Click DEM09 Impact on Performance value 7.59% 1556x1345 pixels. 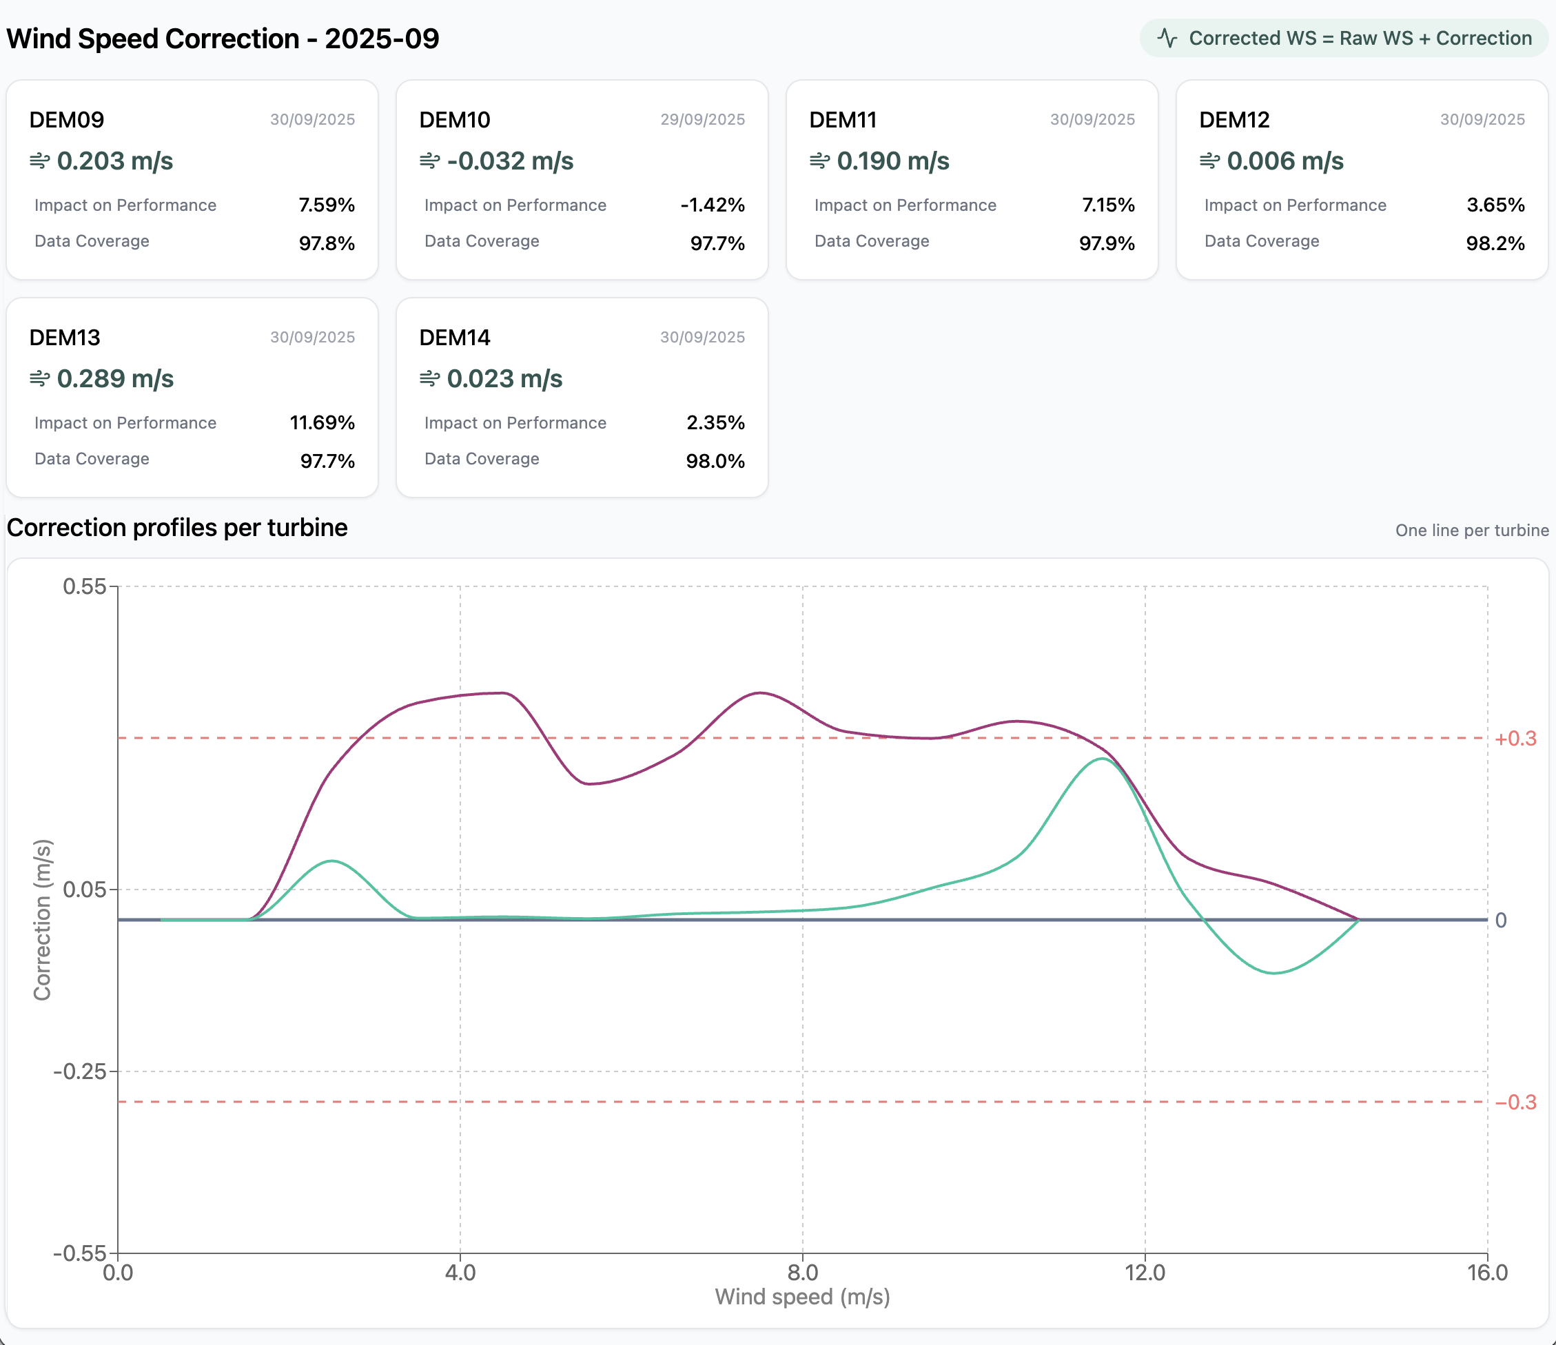point(326,205)
